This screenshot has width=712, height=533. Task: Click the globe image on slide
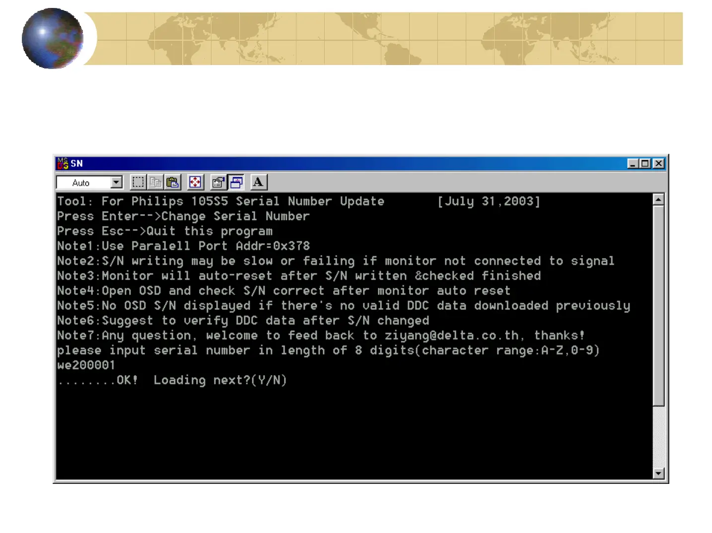(53, 38)
